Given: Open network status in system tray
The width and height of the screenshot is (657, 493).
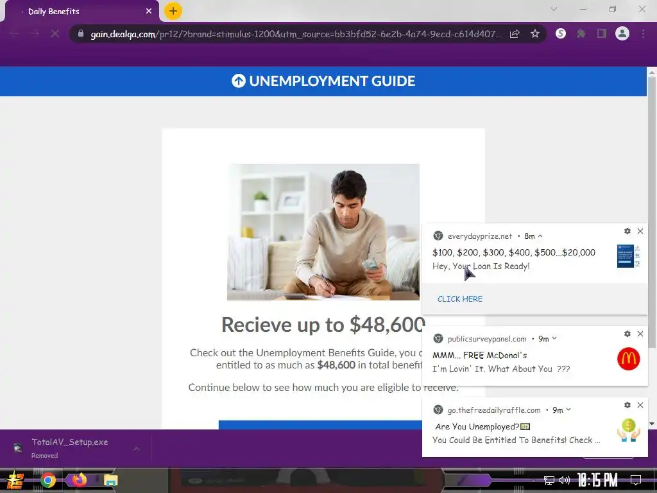Looking at the screenshot, I should (x=549, y=480).
